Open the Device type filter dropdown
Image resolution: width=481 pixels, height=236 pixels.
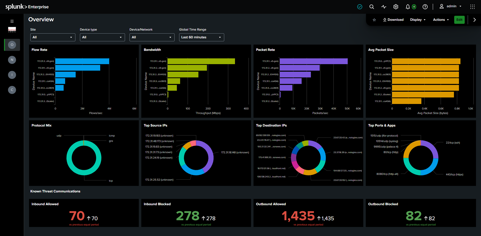coord(102,37)
